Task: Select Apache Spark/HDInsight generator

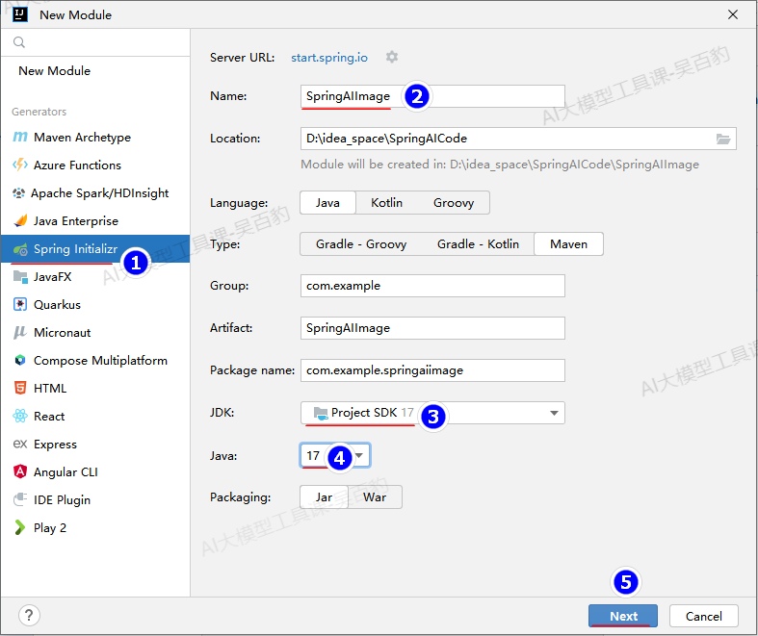Action: (x=95, y=193)
